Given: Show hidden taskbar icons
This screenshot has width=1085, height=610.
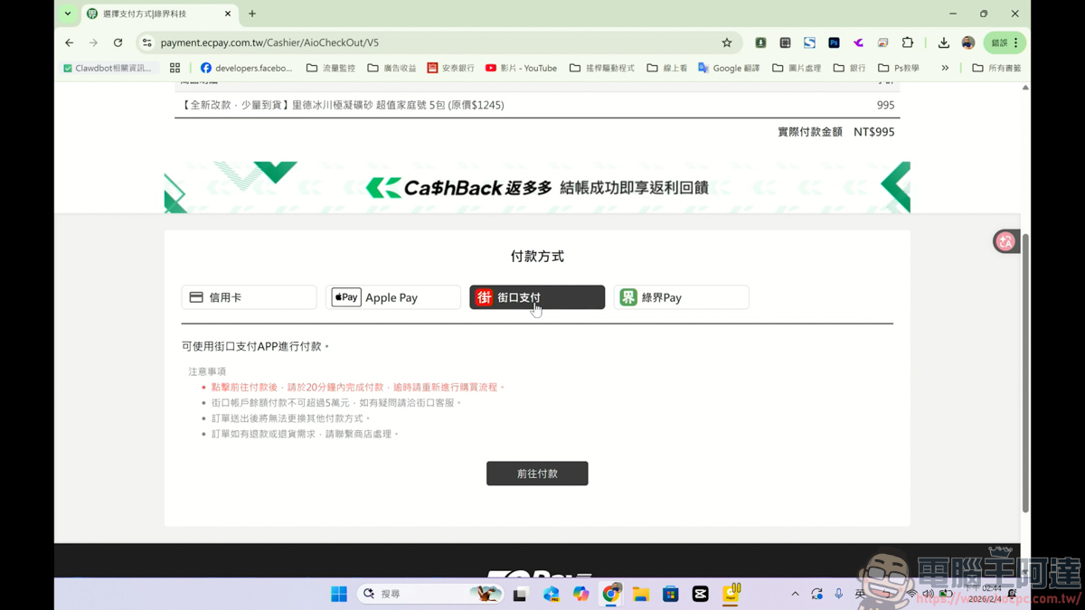Looking at the screenshot, I should (x=795, y=594).
